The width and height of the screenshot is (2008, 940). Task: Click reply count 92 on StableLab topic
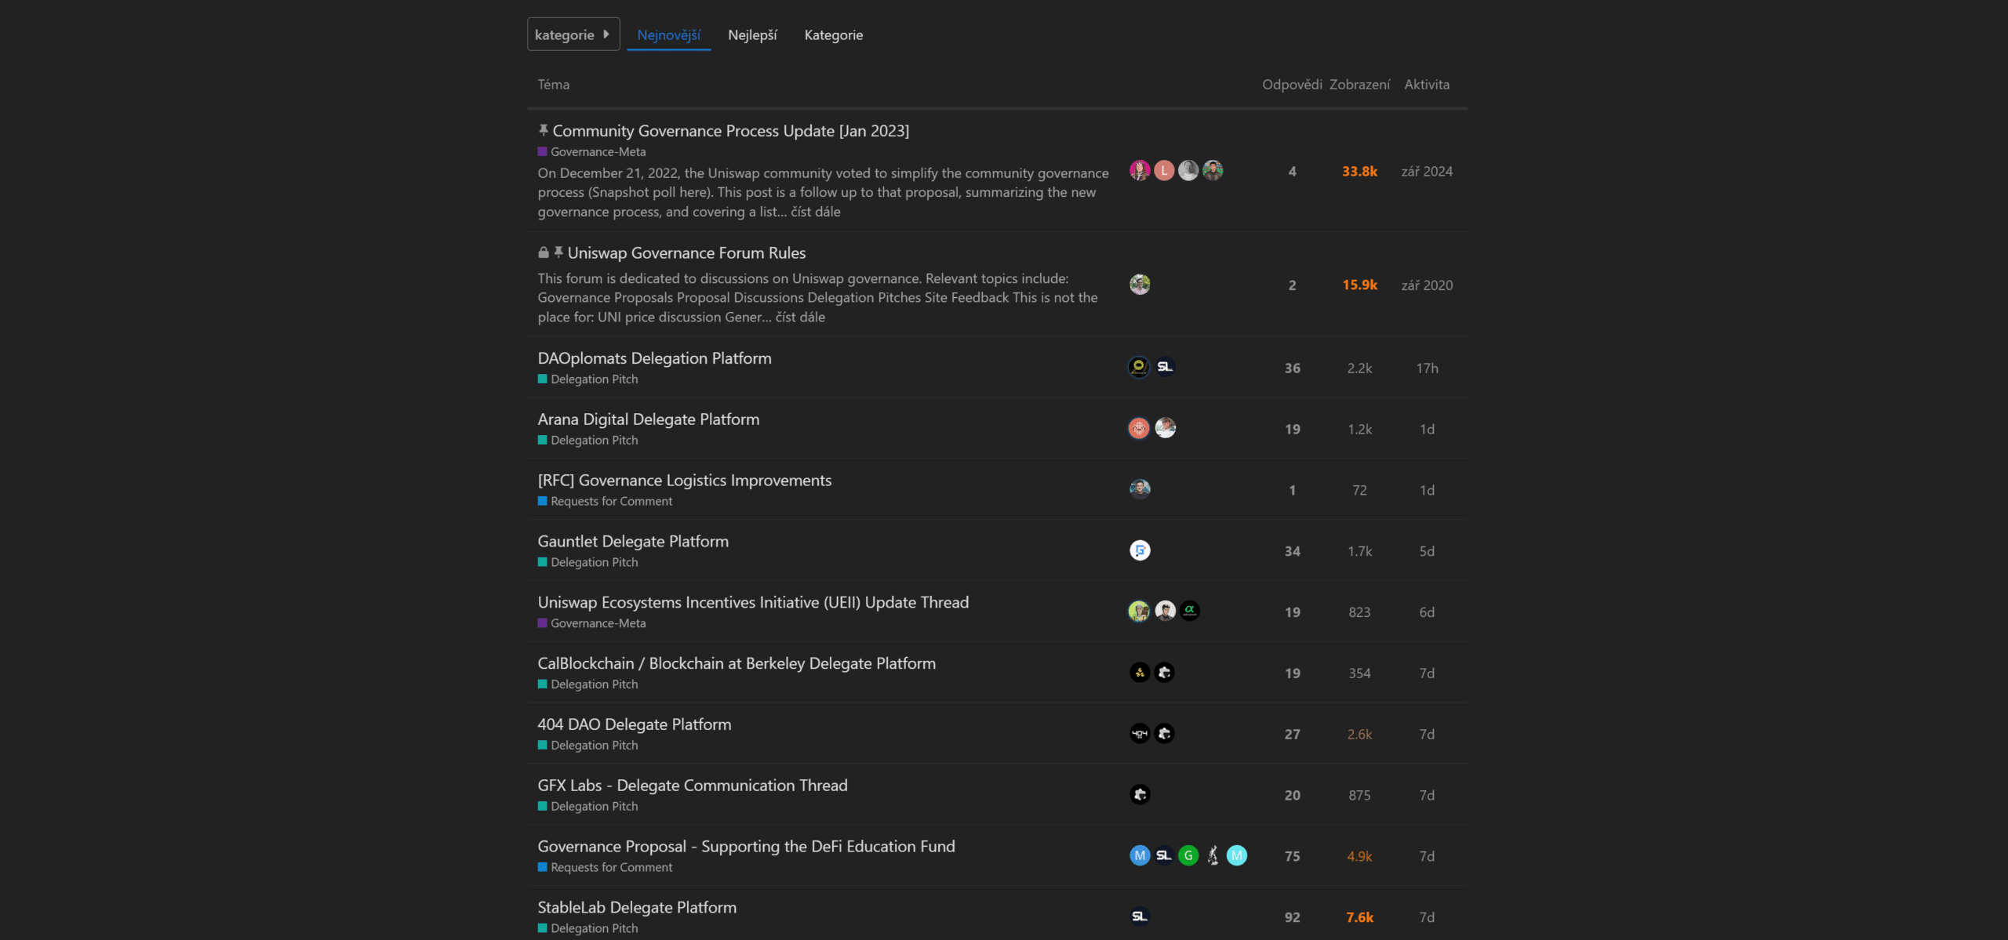1292,918
